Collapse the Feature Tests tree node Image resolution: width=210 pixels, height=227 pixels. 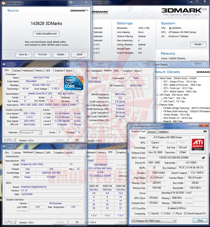tap(157, 105)
